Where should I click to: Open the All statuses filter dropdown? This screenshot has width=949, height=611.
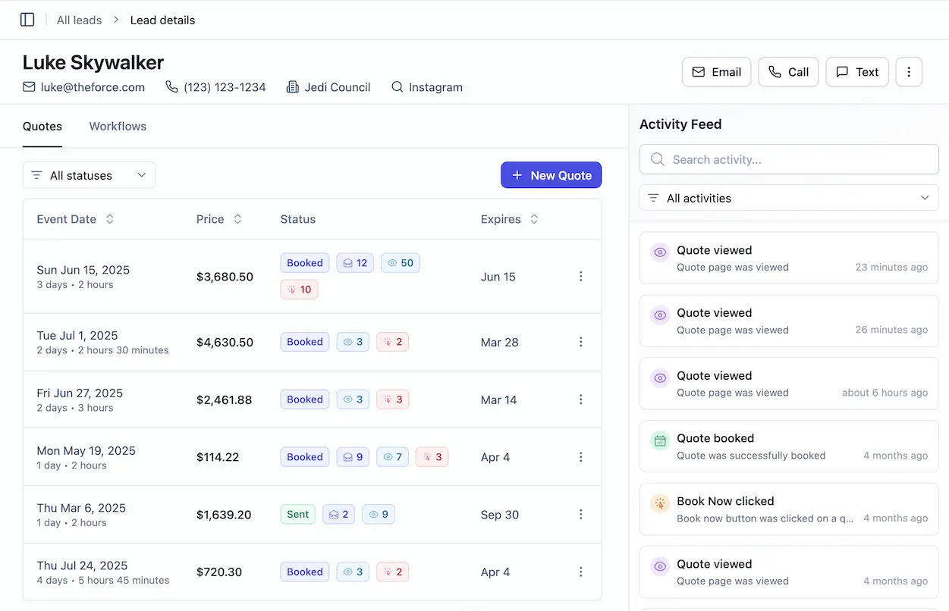click(x=89, y=175)
